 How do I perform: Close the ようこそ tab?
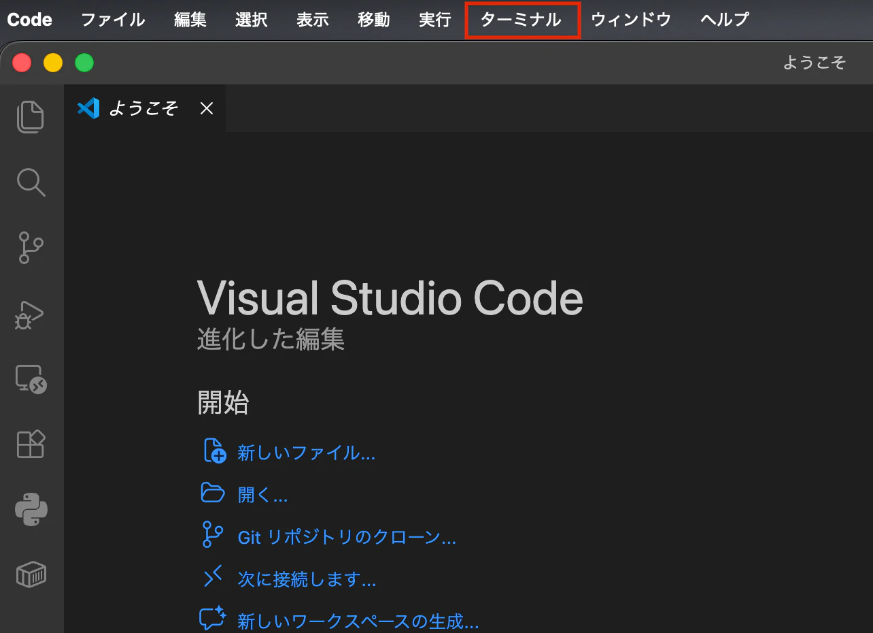pyautogui.click(x=207, y=108)
